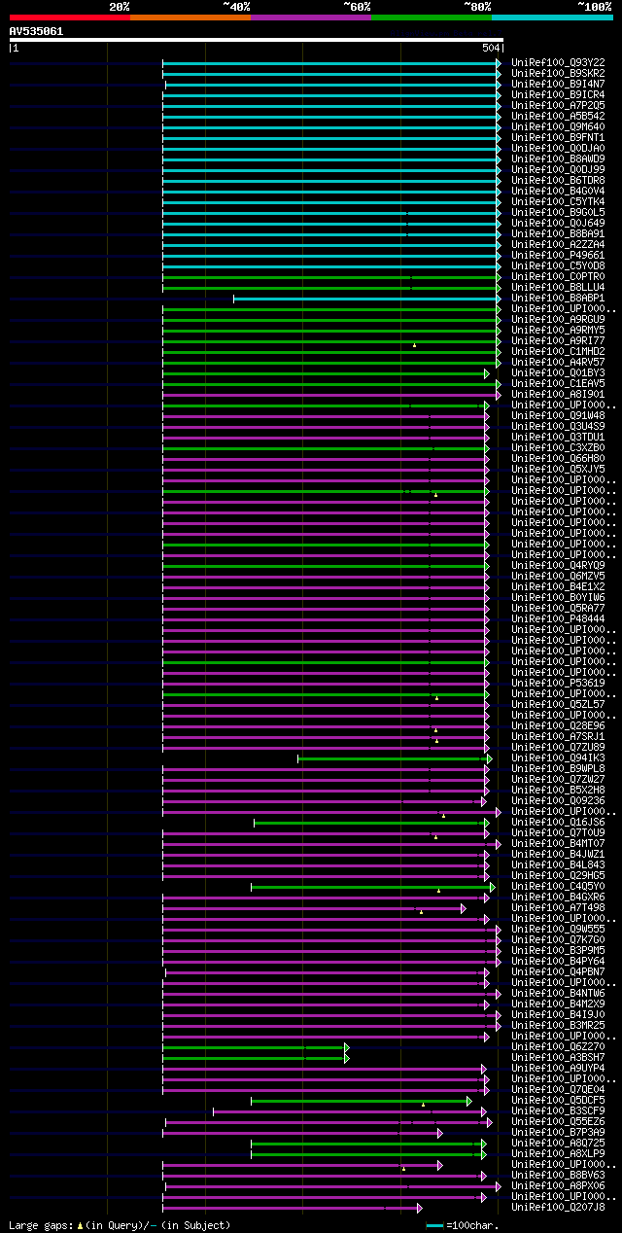Select the UniRef100_Q28E96 label
Viewport: 622px width, 1233px height.
[x=558, y=725]
